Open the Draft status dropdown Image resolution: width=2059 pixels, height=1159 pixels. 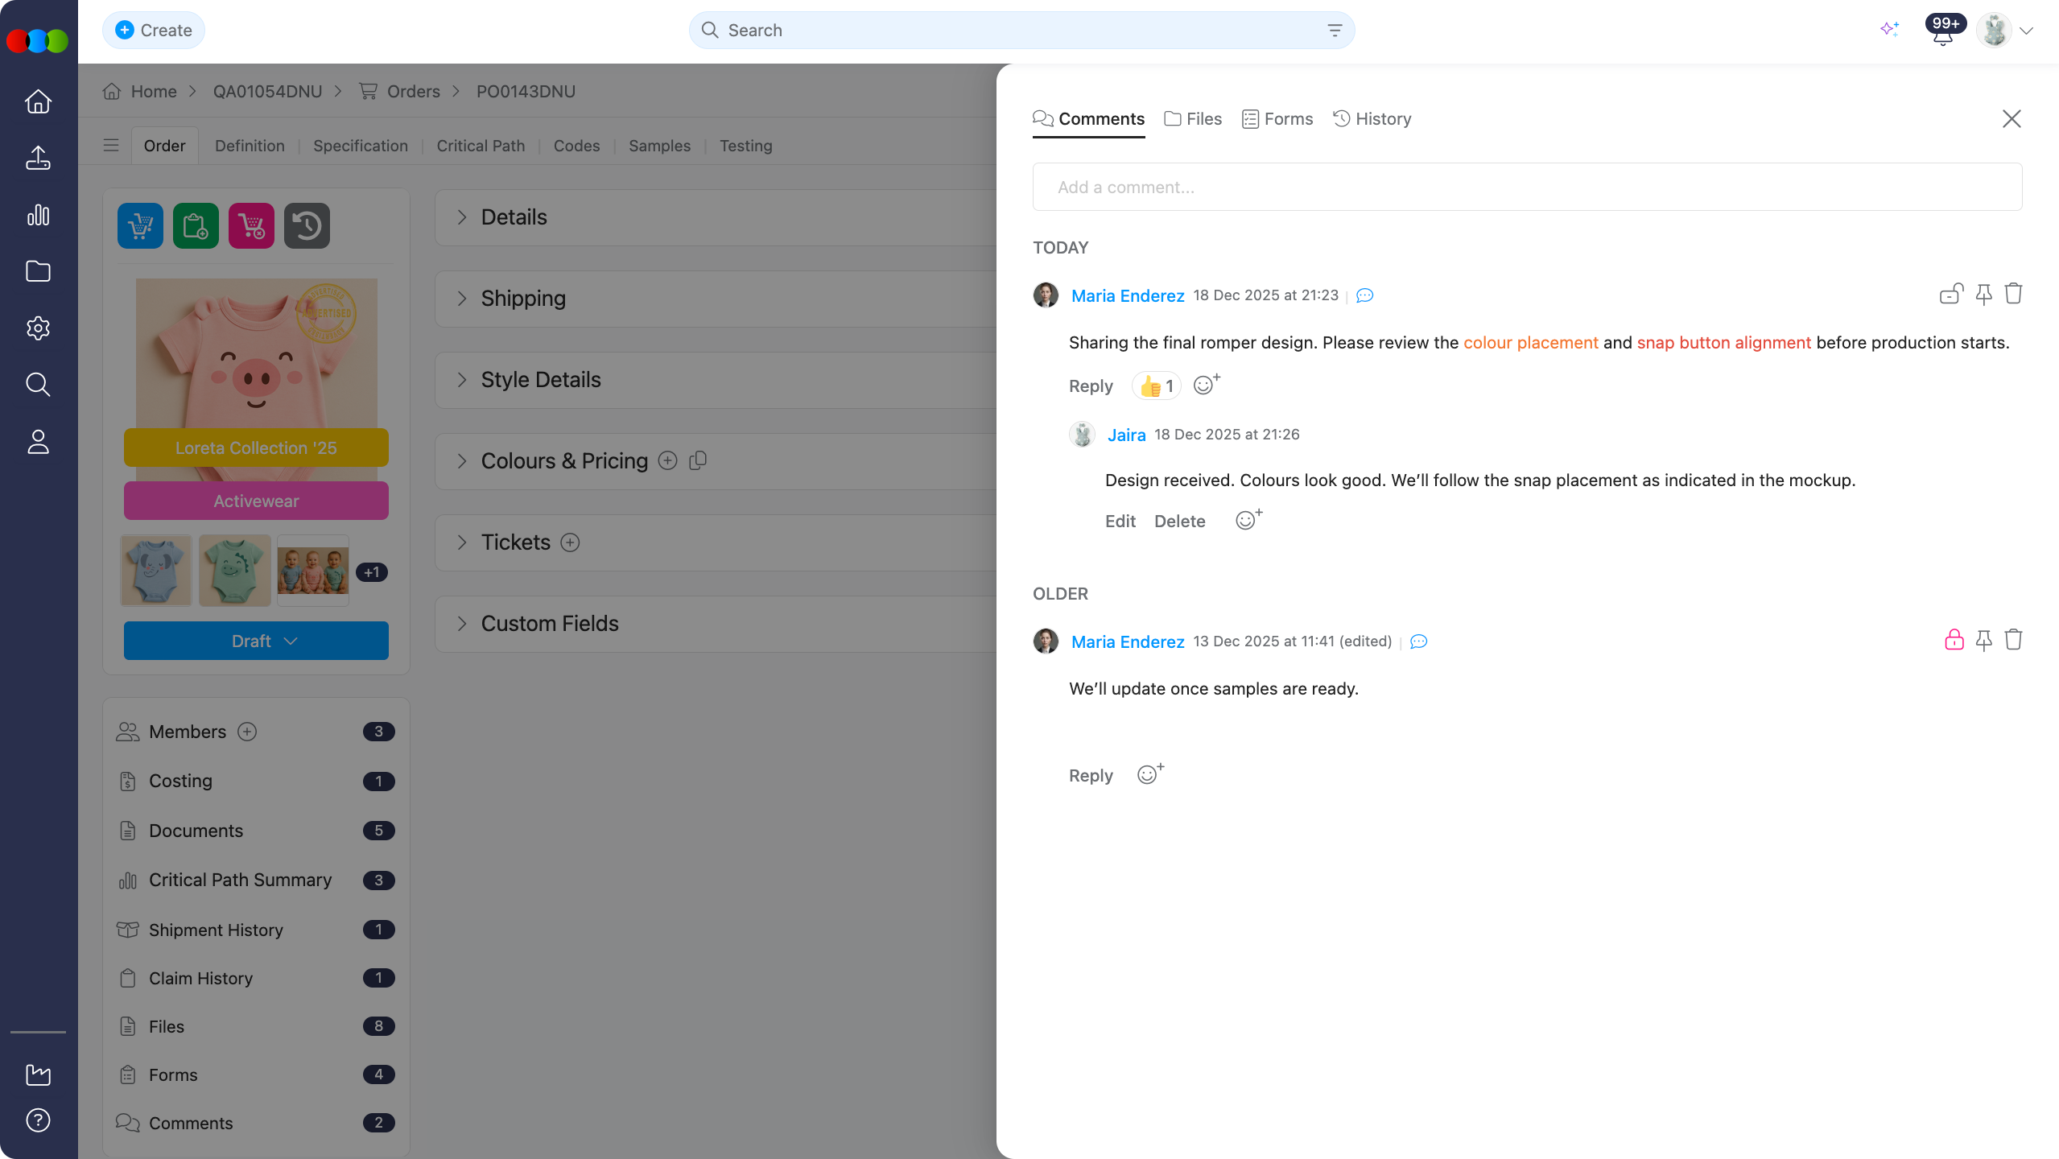[x=255, y=640]
